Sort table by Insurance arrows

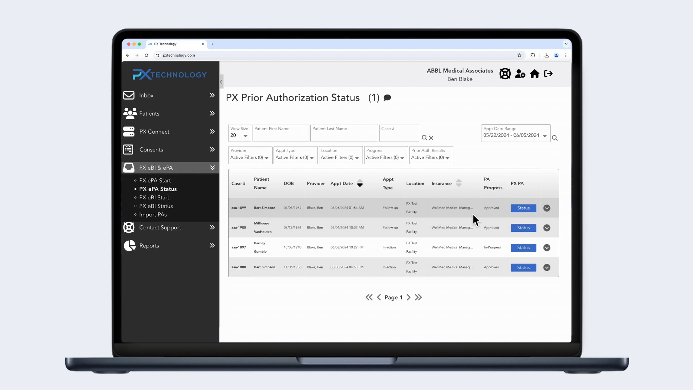(459, 183)
